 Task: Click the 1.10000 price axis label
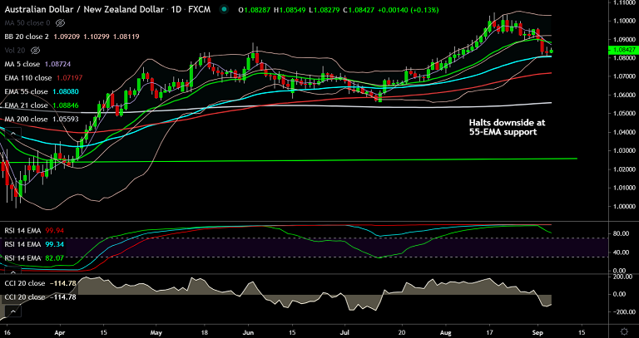point(625,21)
